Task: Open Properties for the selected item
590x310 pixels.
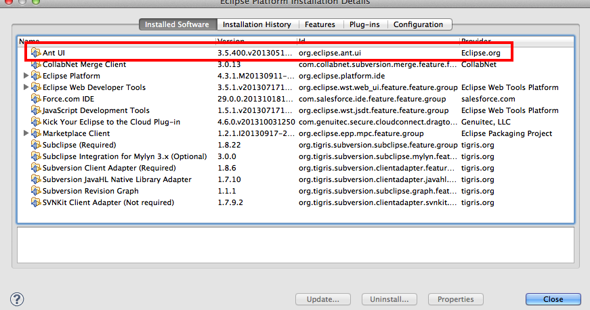Action: 456,299
